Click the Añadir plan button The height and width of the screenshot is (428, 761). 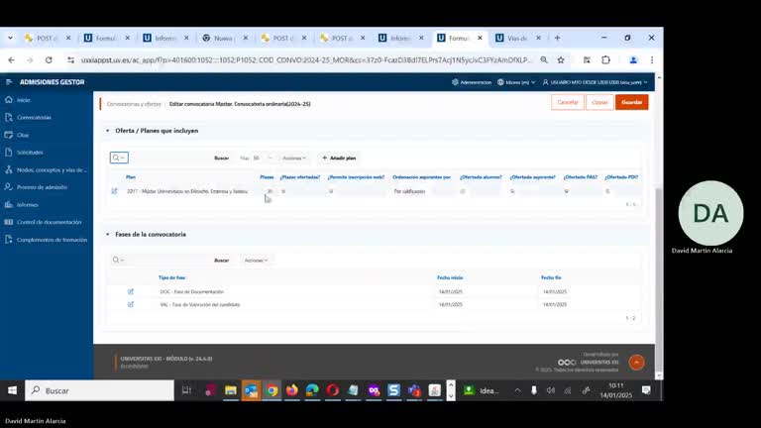click(339, 159)
